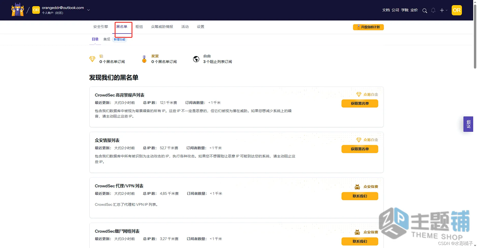The image size is (477, 248).
Task: Click 3 个阻止列表订阅 text
Action: coord(218,62)
